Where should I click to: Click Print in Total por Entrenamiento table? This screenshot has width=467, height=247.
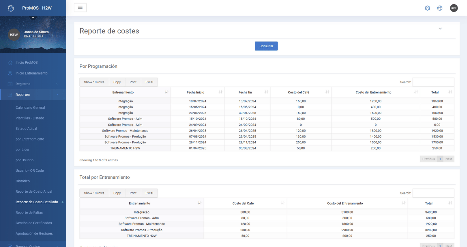pyautogui.click(x=133, y=193)
